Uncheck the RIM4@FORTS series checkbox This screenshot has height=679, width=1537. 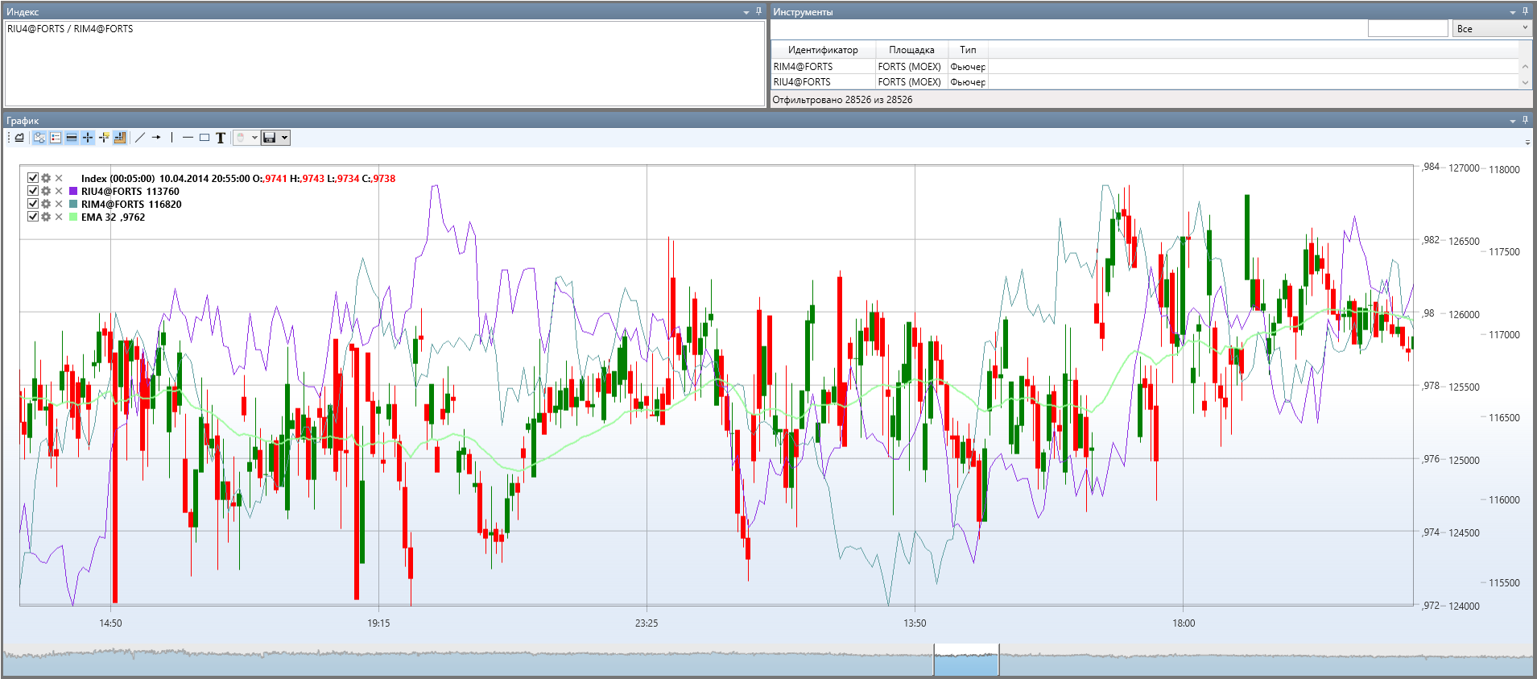click(x=33, y=204)
